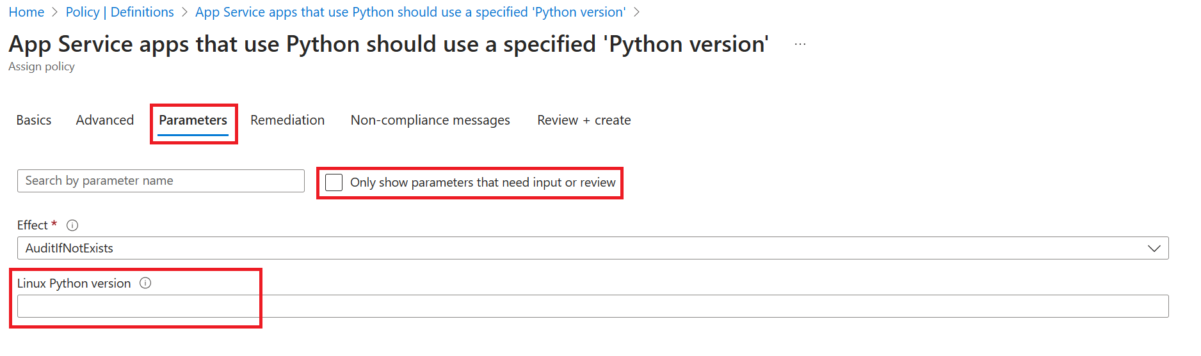The width and height of the screenshot is (1201, 356).
Task: Switch to the Basics tab
Action: coord(34,120)
